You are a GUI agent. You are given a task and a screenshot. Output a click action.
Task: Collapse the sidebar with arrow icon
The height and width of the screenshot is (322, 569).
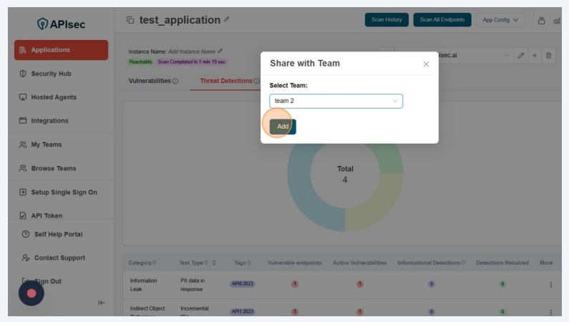(x=102, y=303)
